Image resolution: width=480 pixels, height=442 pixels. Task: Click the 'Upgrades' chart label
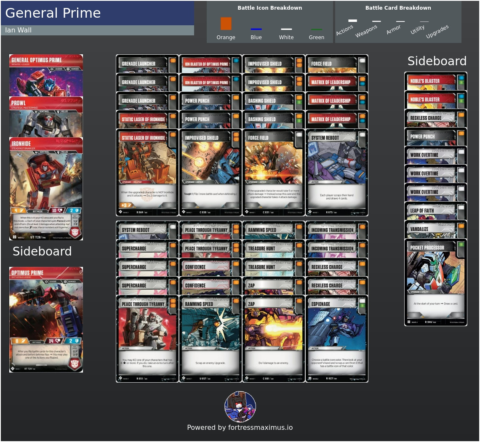point(437,32)
